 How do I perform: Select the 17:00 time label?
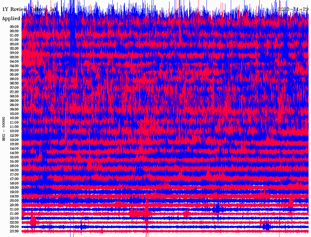tap(14, 175)
